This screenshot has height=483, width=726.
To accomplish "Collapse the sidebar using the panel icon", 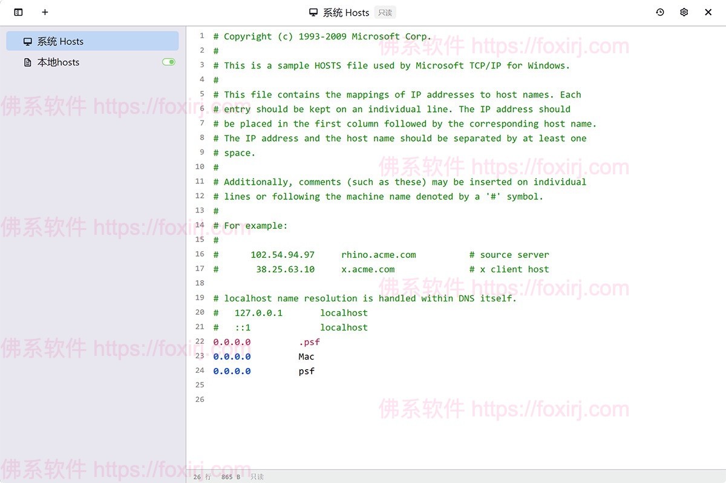I will (x=18, y=12).
